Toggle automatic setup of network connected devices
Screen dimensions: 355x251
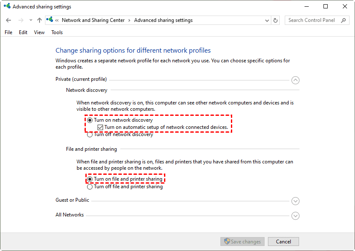pos(100,127)
